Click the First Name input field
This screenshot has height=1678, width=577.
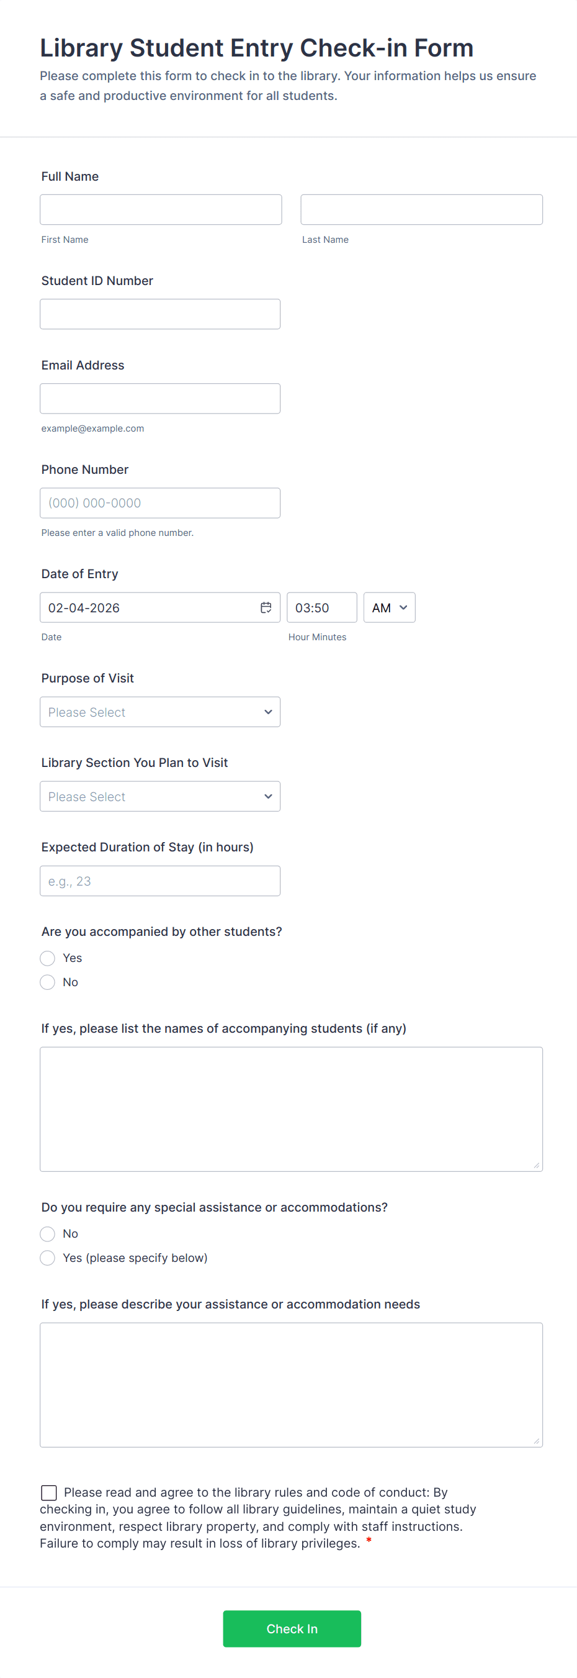click(161, 210)
